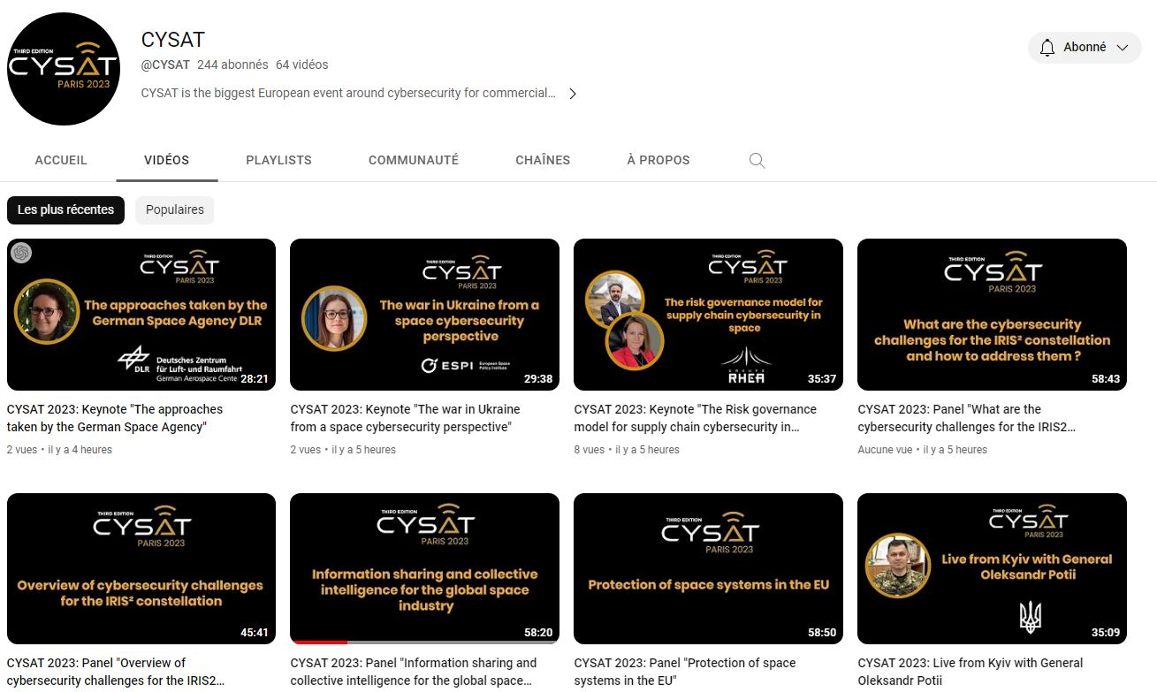This screenshot has height=692, width=1157.
Task: Click the red progress bar on Information sharing video
Action: (x=318, y=643)
